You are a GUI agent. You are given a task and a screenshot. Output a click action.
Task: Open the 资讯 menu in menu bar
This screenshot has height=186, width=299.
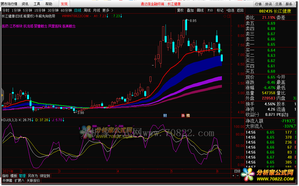pos(25,4)
